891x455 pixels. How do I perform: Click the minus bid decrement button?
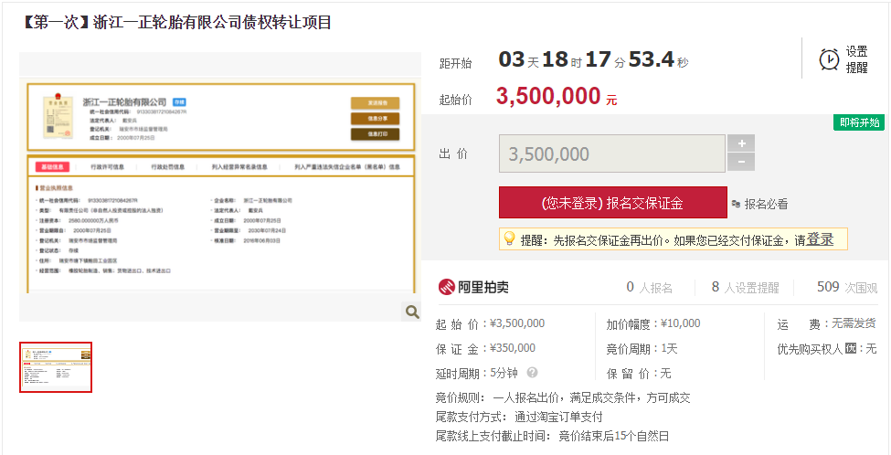pyautogui.click(x=741, y=162)
